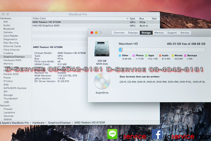The image size is (211, 141).
Task: Click the Photos pink legend swatch
Action: [134, 56]
